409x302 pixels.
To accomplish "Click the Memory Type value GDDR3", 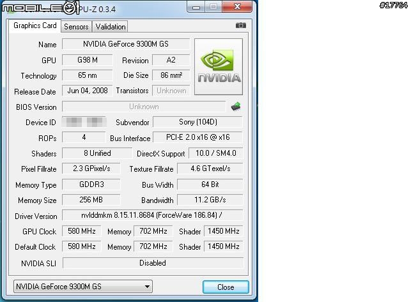I will pyautogui.click(x=91, y=185).
